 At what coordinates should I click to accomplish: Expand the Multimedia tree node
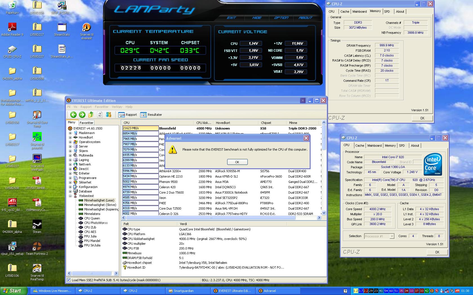pyautogui.click(x=70, y=155)
